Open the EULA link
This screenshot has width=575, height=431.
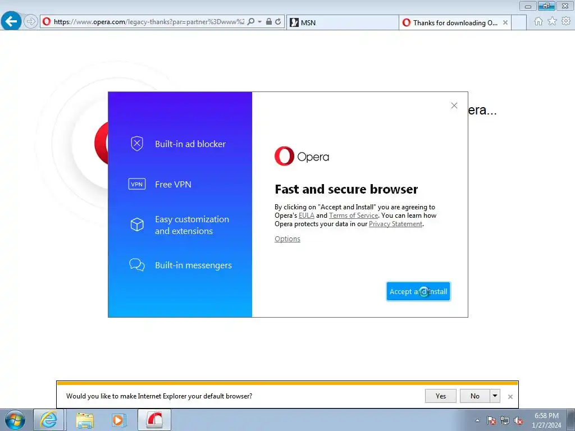click(306, 215)
